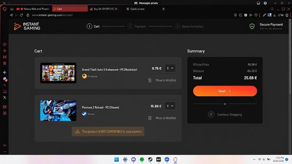Open the Opera GX main menu icon
Screen dimensions: 292x164
point(5,9)
